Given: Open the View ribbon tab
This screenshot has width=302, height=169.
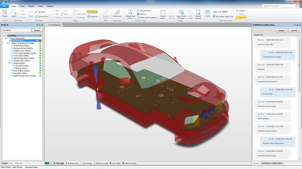Looking at the screenshot, I should (x=22, y=6).
